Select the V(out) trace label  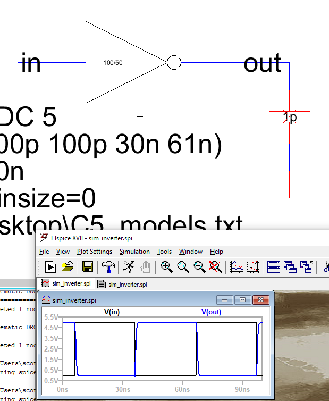[x=211, y=312]
